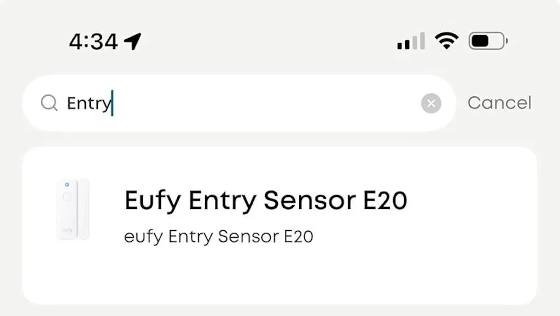Place cursor at end of Entry text
The height and width of the screenshot is (316, 560).
click(112, 103)
